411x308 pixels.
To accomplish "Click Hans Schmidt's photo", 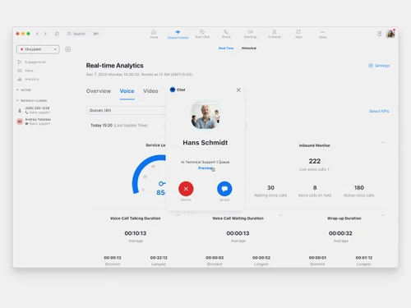I will pos(205,115).
